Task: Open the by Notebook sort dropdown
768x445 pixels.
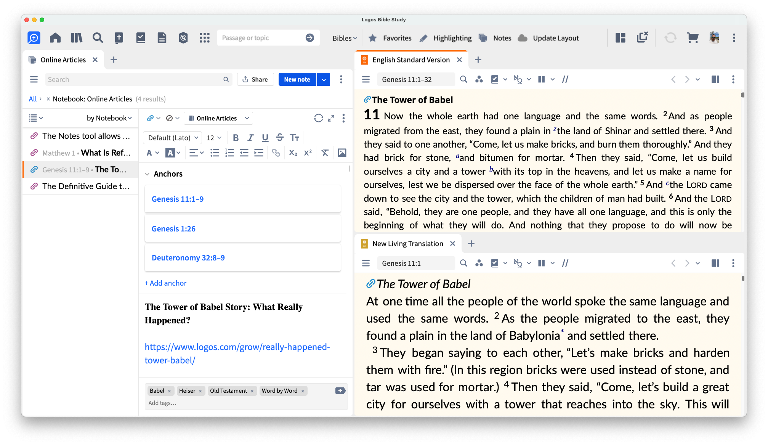Action: point(109,118)
